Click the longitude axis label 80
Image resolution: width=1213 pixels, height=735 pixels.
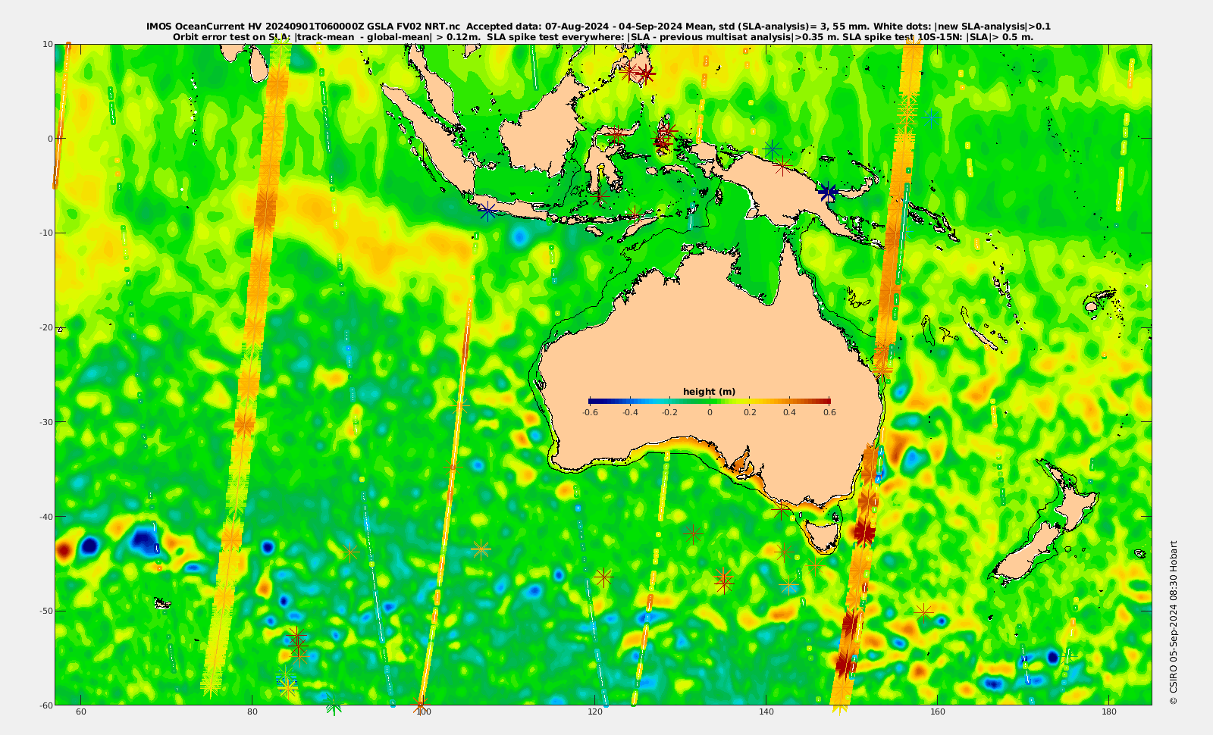click(252, 712)
